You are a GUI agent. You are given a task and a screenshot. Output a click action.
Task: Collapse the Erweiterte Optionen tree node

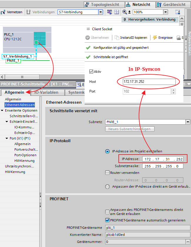tap(2, 110)
